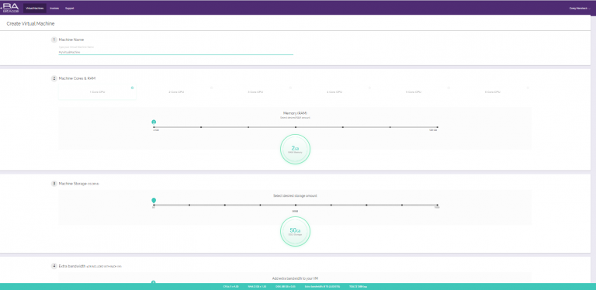Open the Virtual Machines tab
The height and width of the screenshot is (290, 596).
(35, 8)
